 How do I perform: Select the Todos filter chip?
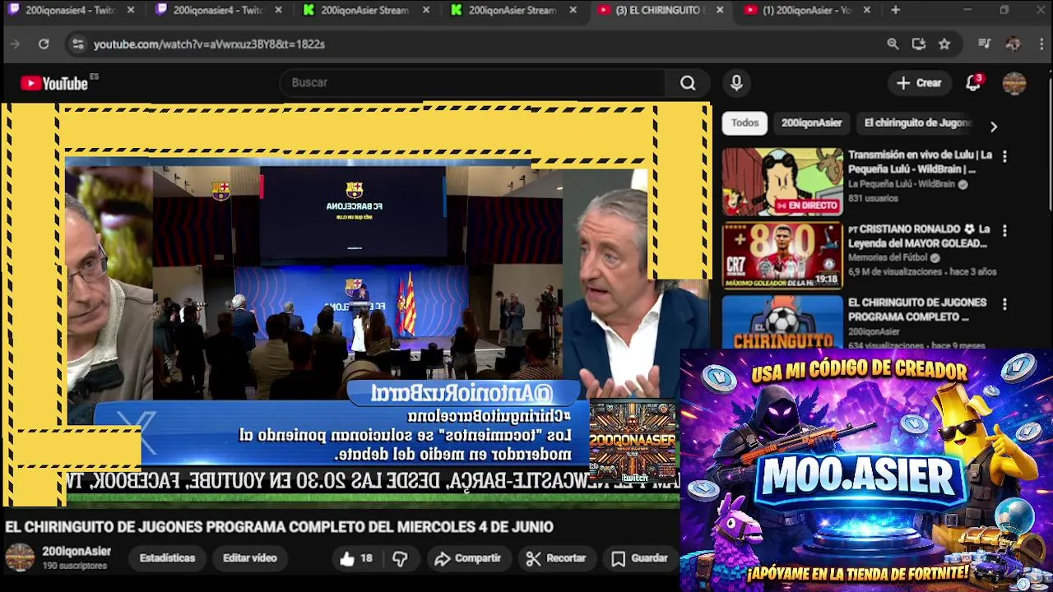coord(745,123)
